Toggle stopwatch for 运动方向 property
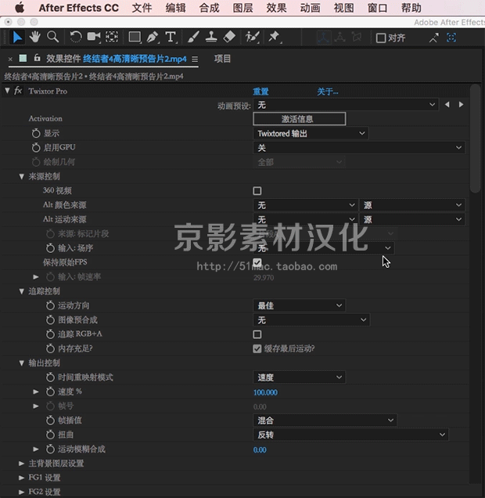The height and width of the screenshot is (498, 485). coord(50,305)
